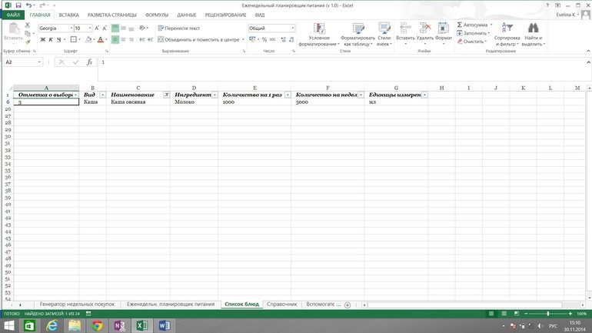Click the Автосумма sigma icon
Screen dimensions: 592x333
[x=460, y=25]
